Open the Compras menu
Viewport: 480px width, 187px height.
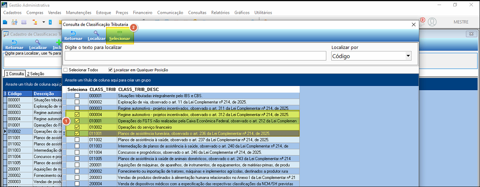click(x=35, y=13)
